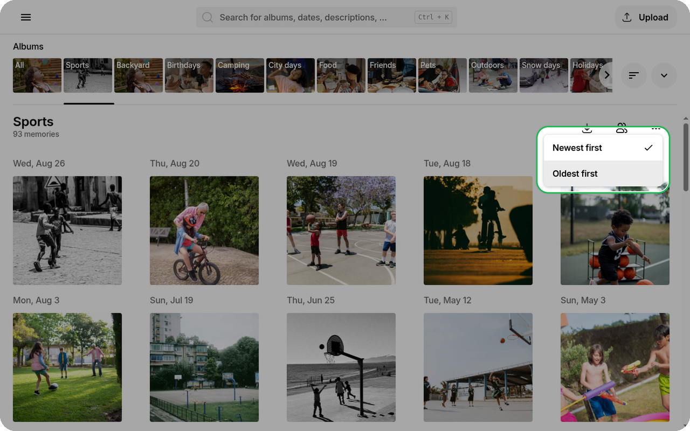Open the Mon, Aug 3 park soccer photo
Image resolution: width=690 pixels, height=431 pixels.
tap(67, 367)
